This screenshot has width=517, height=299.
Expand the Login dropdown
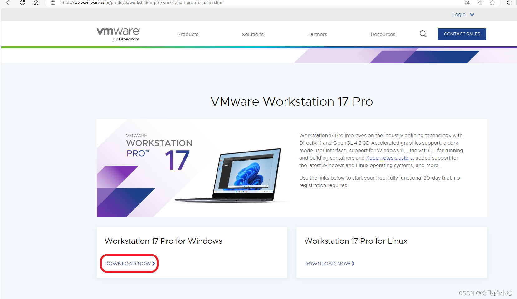(x=463, y=15)
